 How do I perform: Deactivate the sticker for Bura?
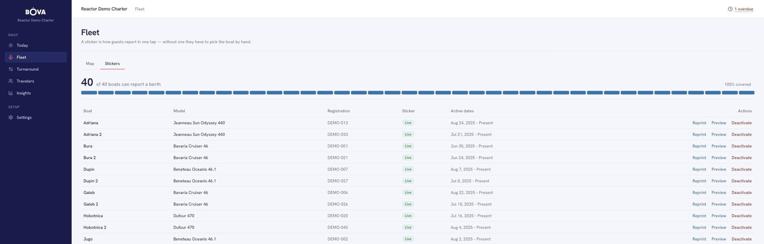point(742,146)
